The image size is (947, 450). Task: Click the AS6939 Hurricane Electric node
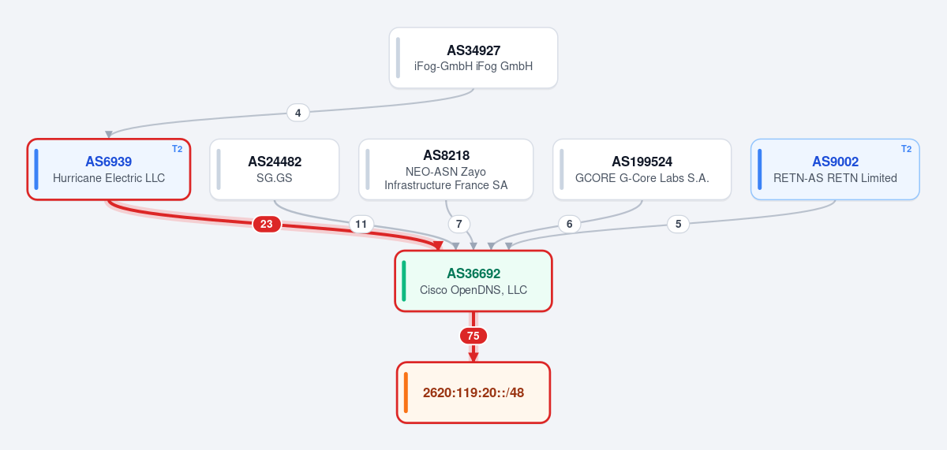pos(109,169)
